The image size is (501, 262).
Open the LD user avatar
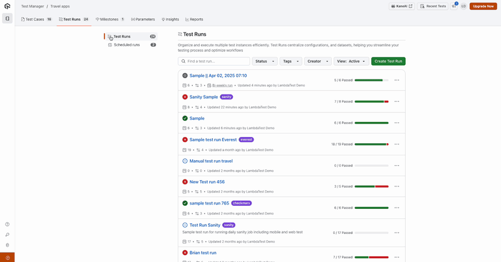coord(464,6)
